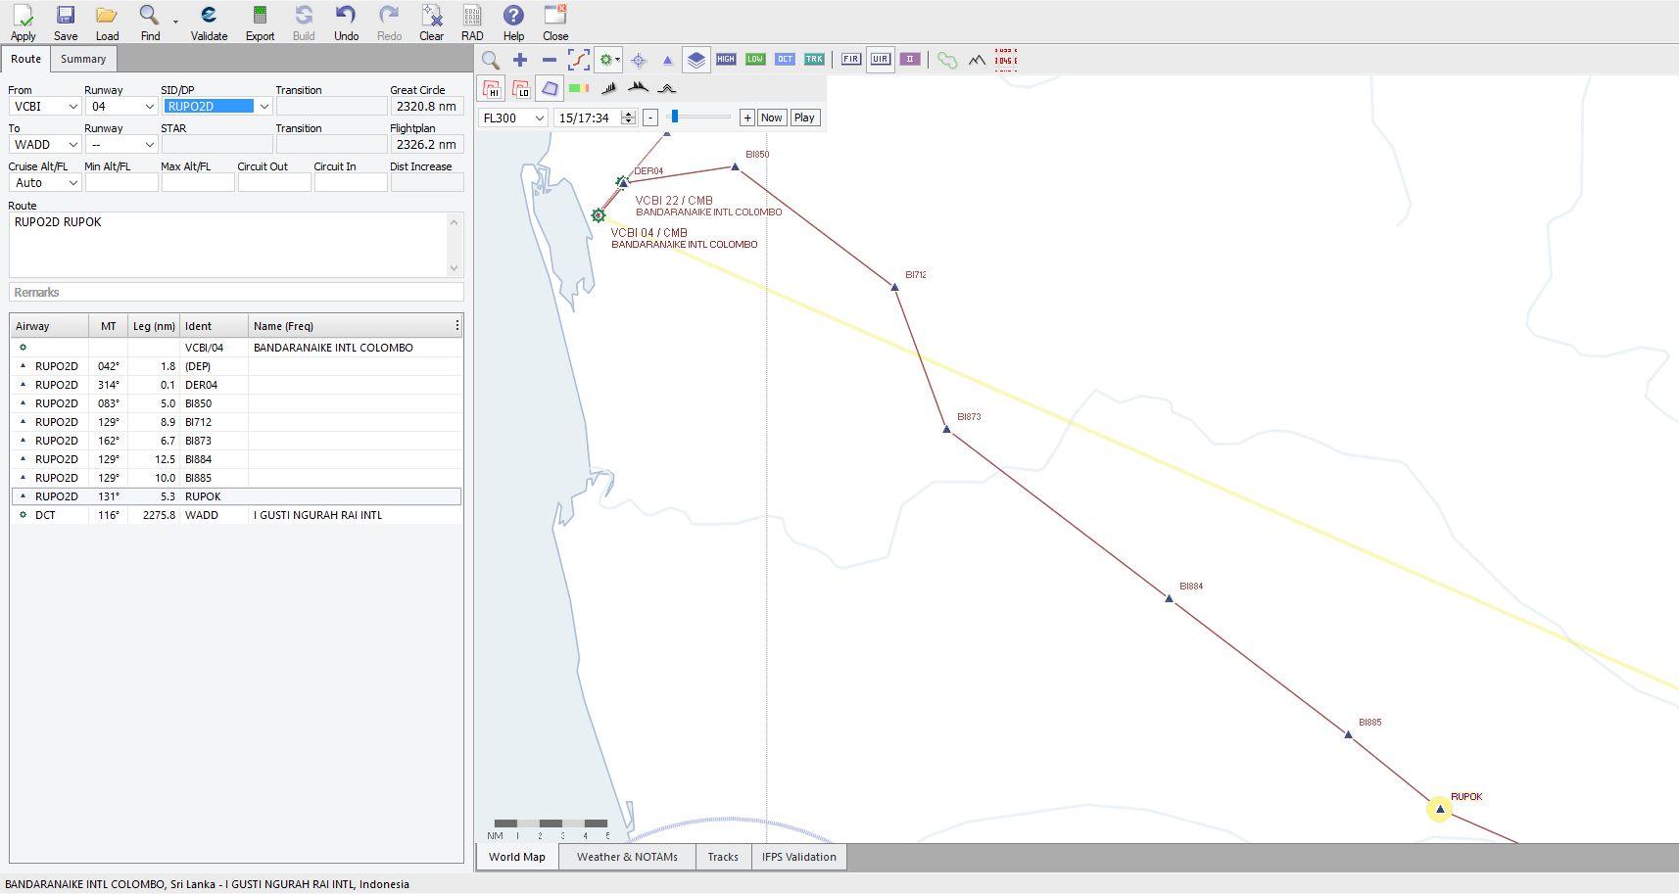
Task: Click the time slider plus button
Action: coord(746,118)
